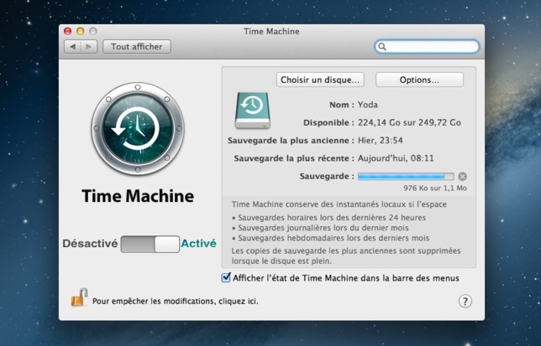Click the green Activé label
541x346 pixels.
tap(199, 244)
